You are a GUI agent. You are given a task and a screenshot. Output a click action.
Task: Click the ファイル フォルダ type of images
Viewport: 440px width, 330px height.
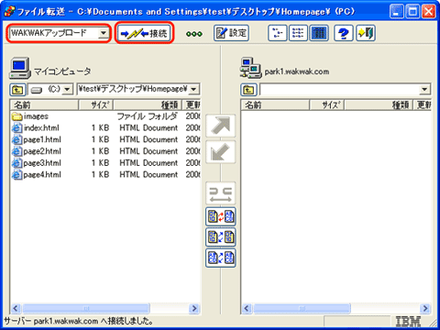tap(147, 116)
